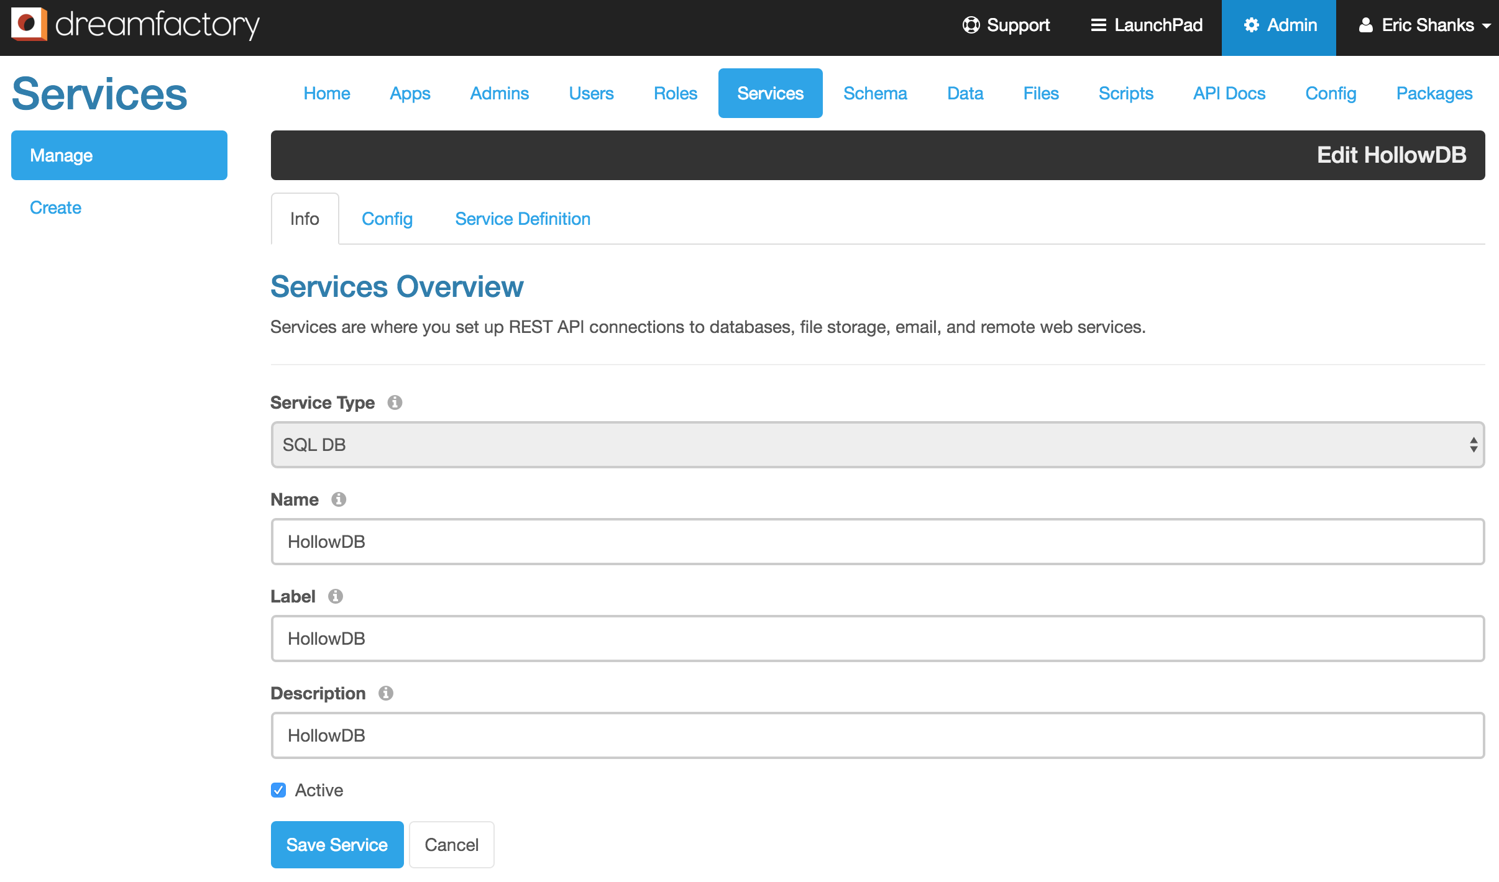Show the Description field info icon
The width and height of the screenshot is (1499, 882).
pyautogui.click(x=386, y=693)
